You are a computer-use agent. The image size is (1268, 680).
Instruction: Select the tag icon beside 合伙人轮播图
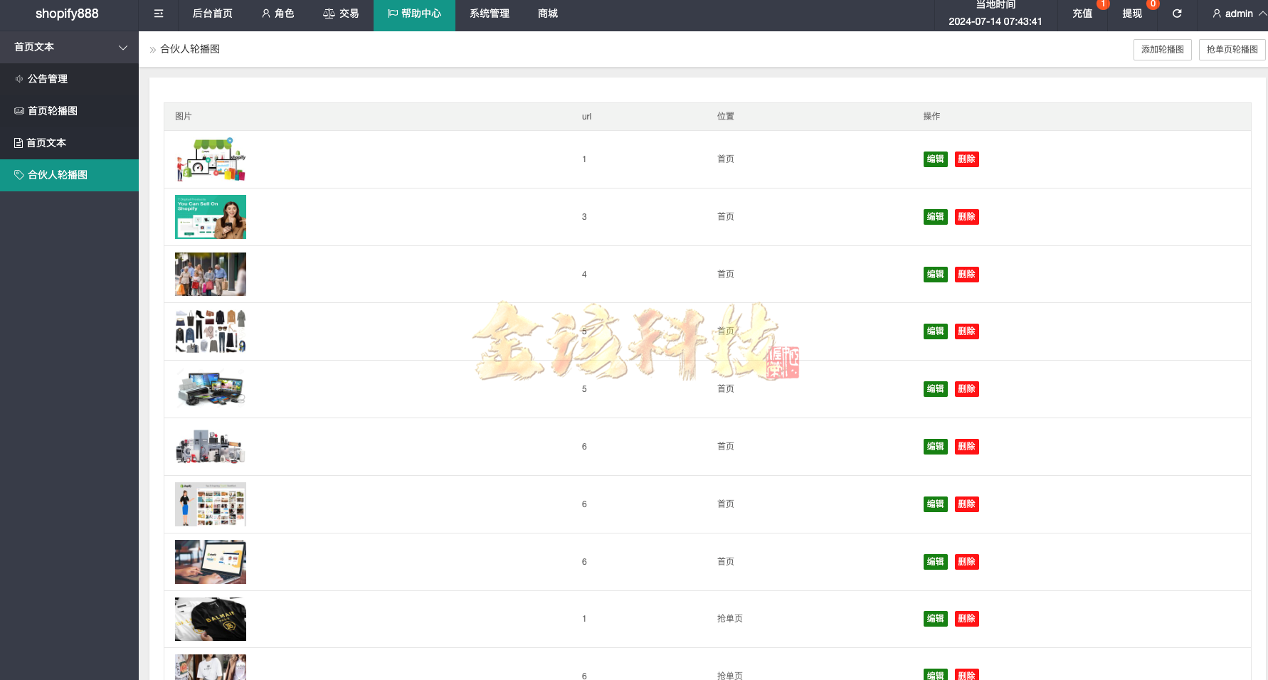point(19,174)
